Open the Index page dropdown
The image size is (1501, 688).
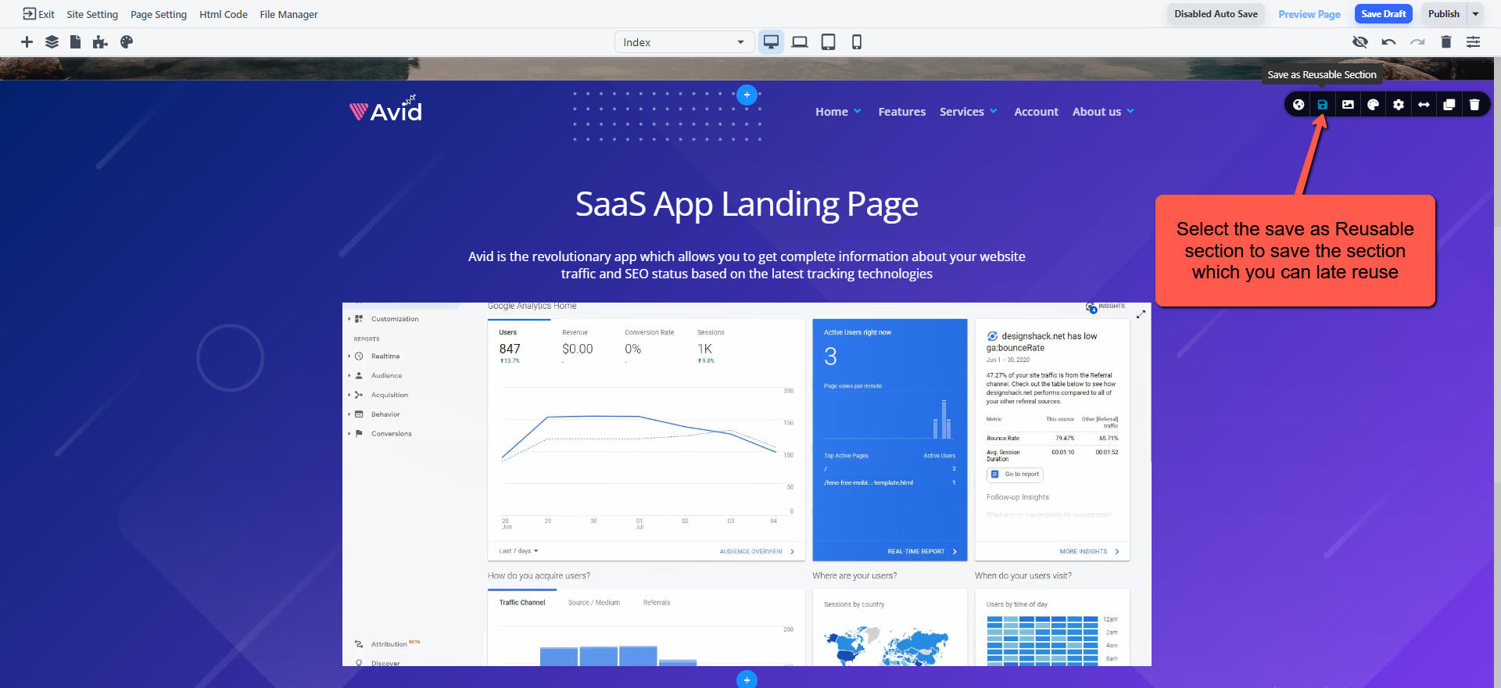(684, 42)
